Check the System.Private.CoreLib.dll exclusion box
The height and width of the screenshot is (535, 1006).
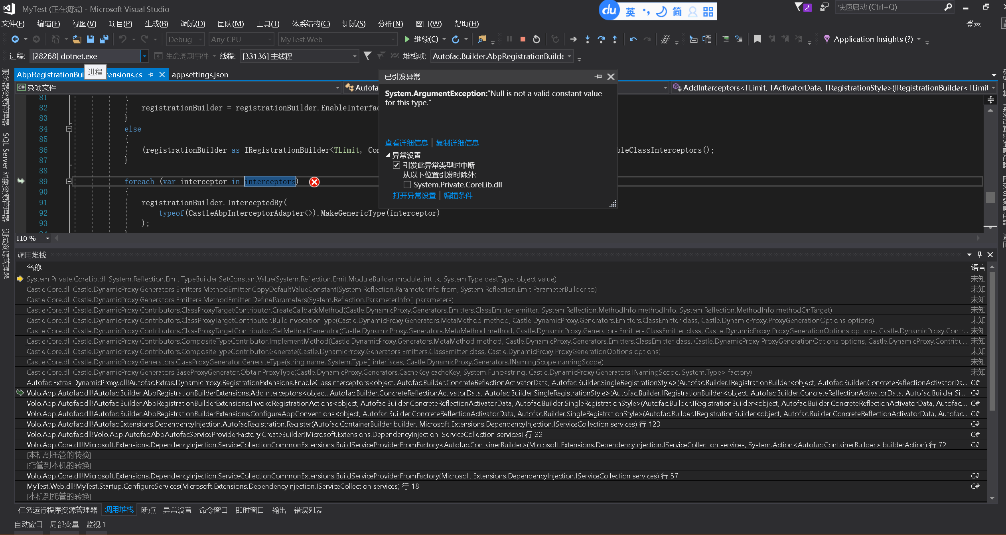(407, 185)
